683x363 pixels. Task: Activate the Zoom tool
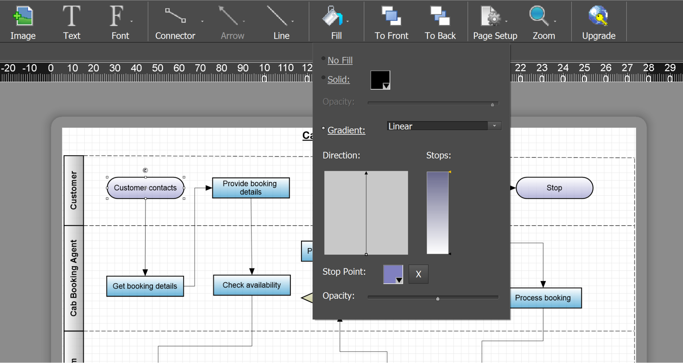543,21
